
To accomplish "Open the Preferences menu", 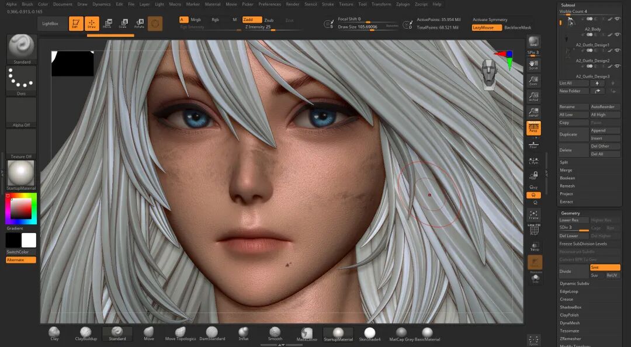I will [x=269, y=4].
